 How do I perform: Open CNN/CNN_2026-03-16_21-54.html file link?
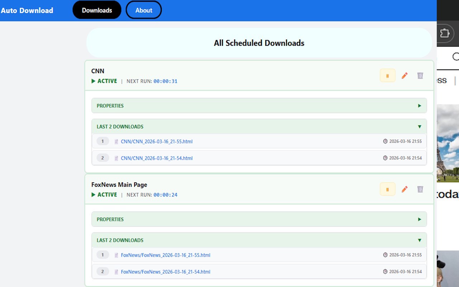(x=157, y=158)
